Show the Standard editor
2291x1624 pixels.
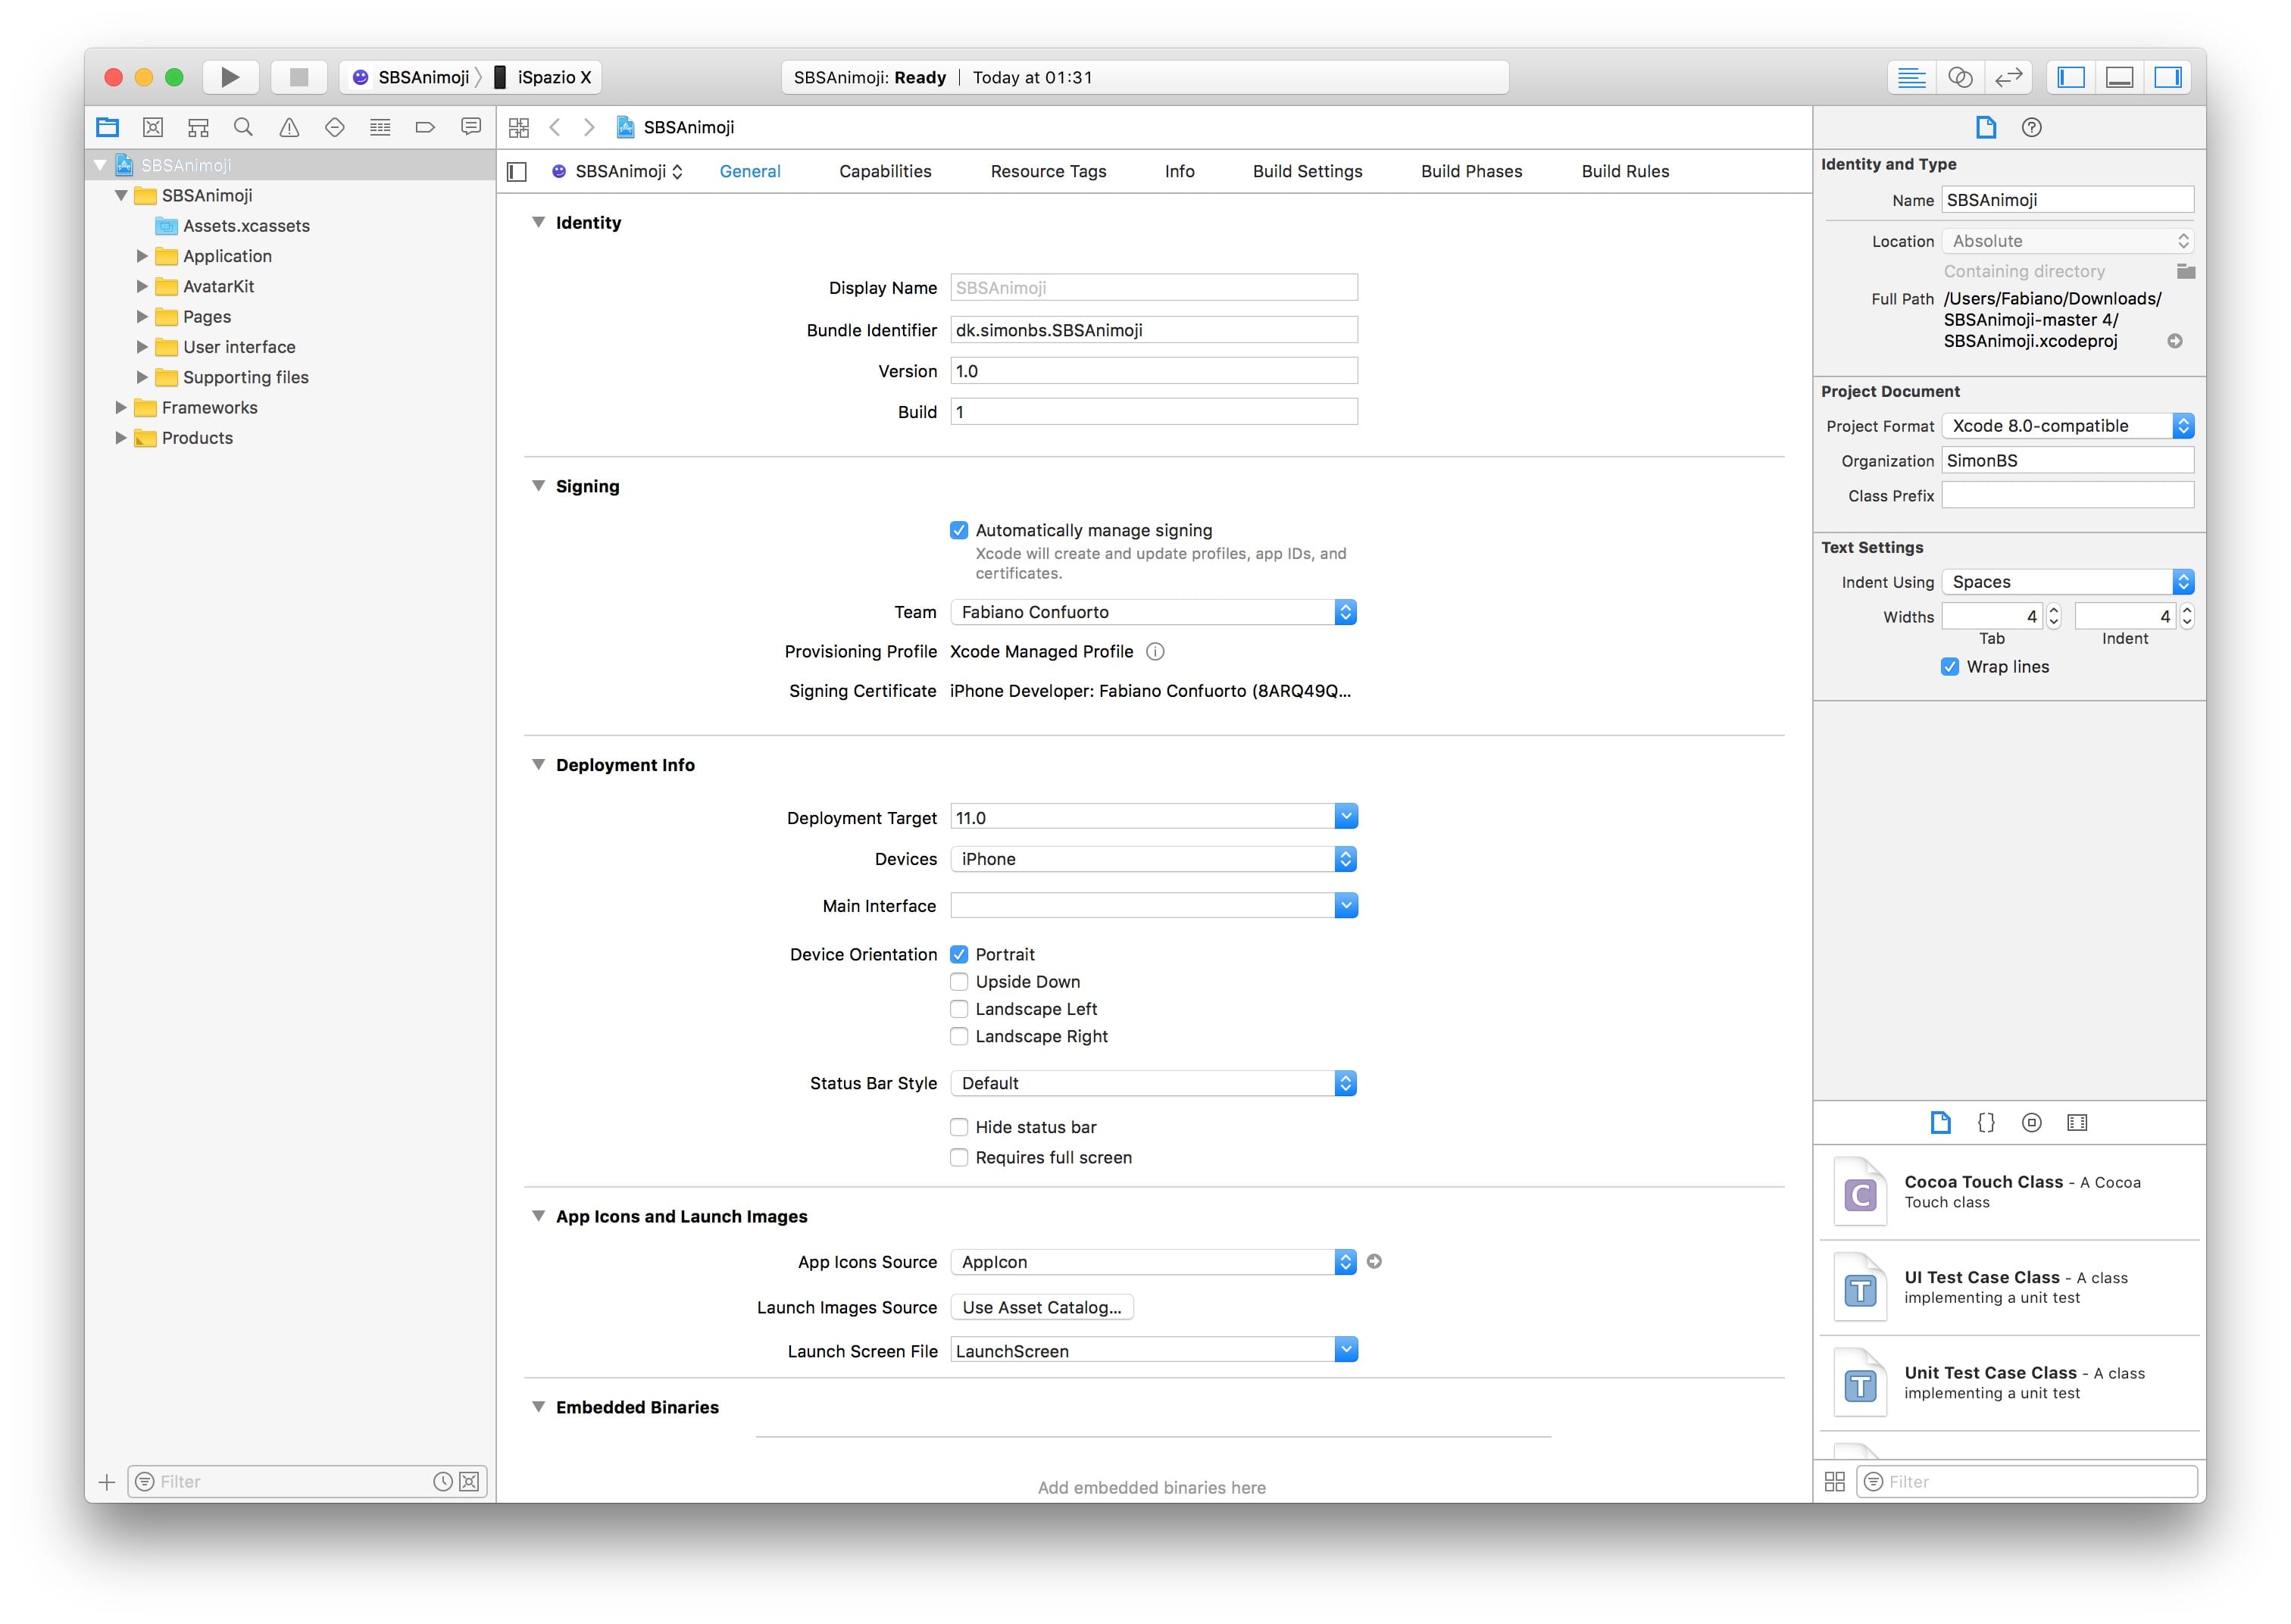click(x=1911, y=77)
